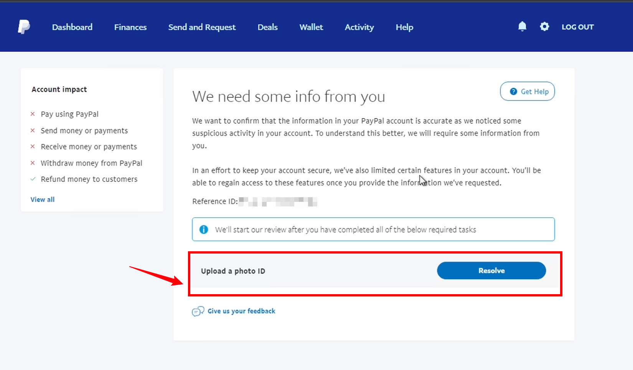Open Send and Request page

point(202,27)
